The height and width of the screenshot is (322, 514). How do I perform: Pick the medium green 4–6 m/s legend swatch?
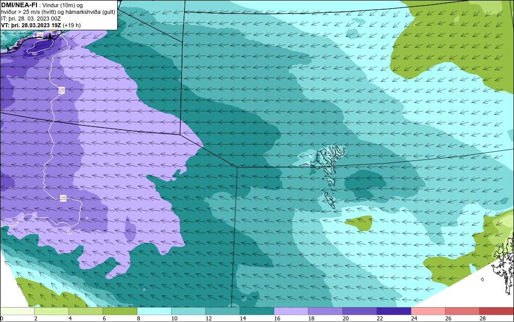tap(85, 311)
